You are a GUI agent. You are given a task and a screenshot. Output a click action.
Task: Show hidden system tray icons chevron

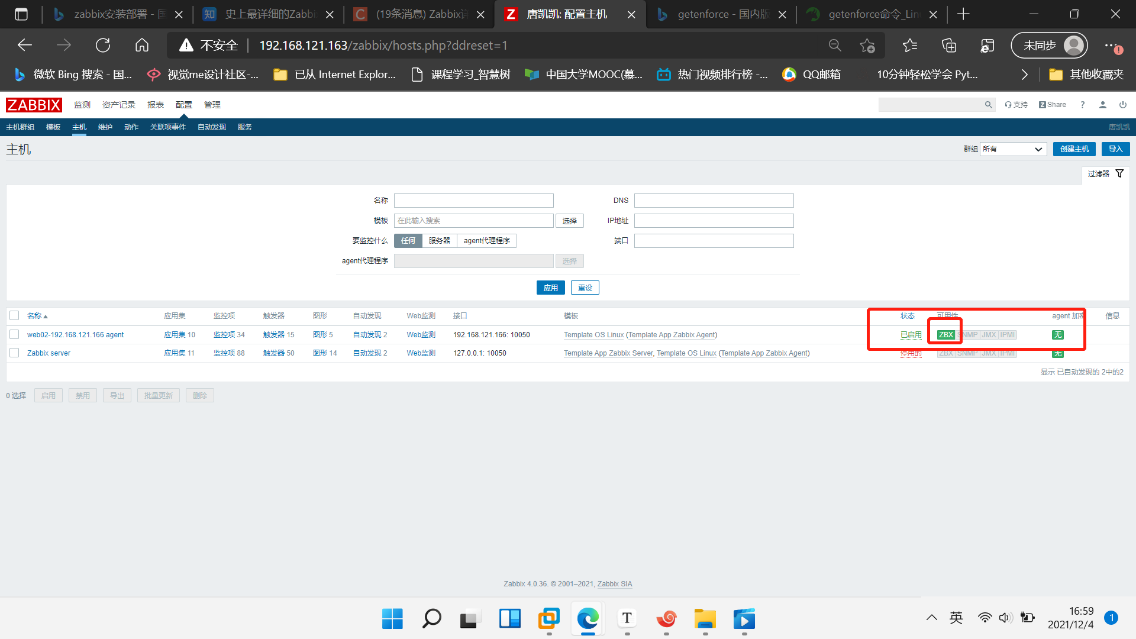click(x=932, y=618)
